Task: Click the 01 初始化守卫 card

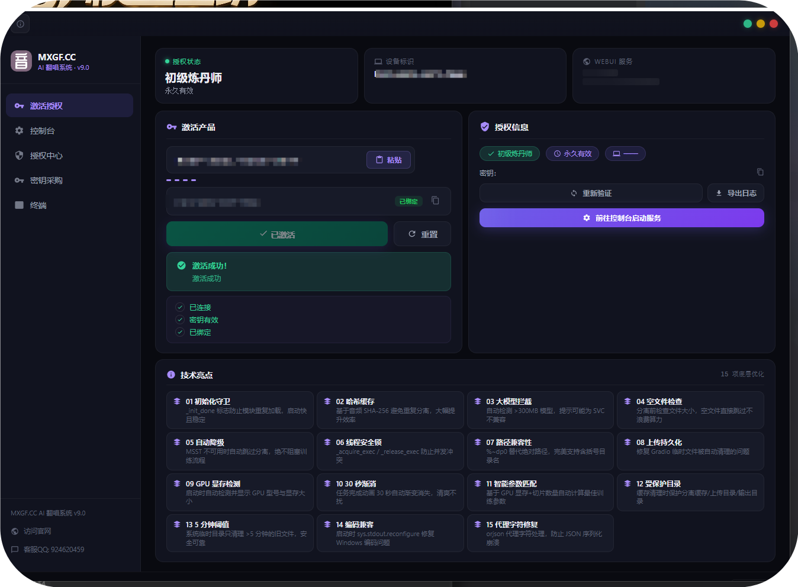Action: pos(240,410)
